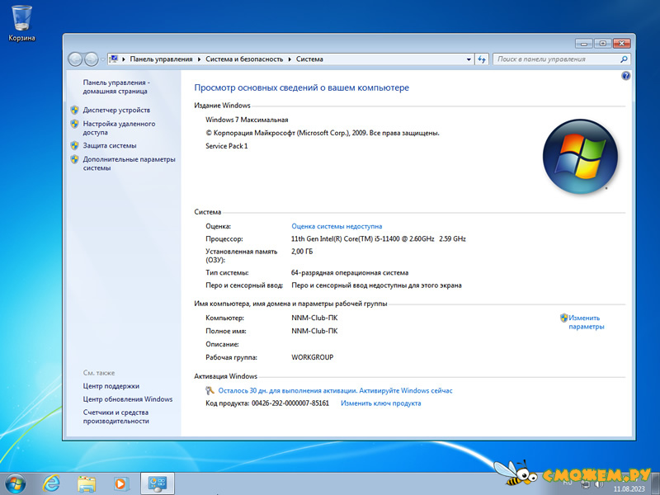Screen dimensions: 660x495
Task: Open Панель управления - домашняя страница link
Action: (116, 87)
